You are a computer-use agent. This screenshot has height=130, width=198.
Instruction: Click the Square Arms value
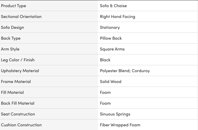pos(112,49)
